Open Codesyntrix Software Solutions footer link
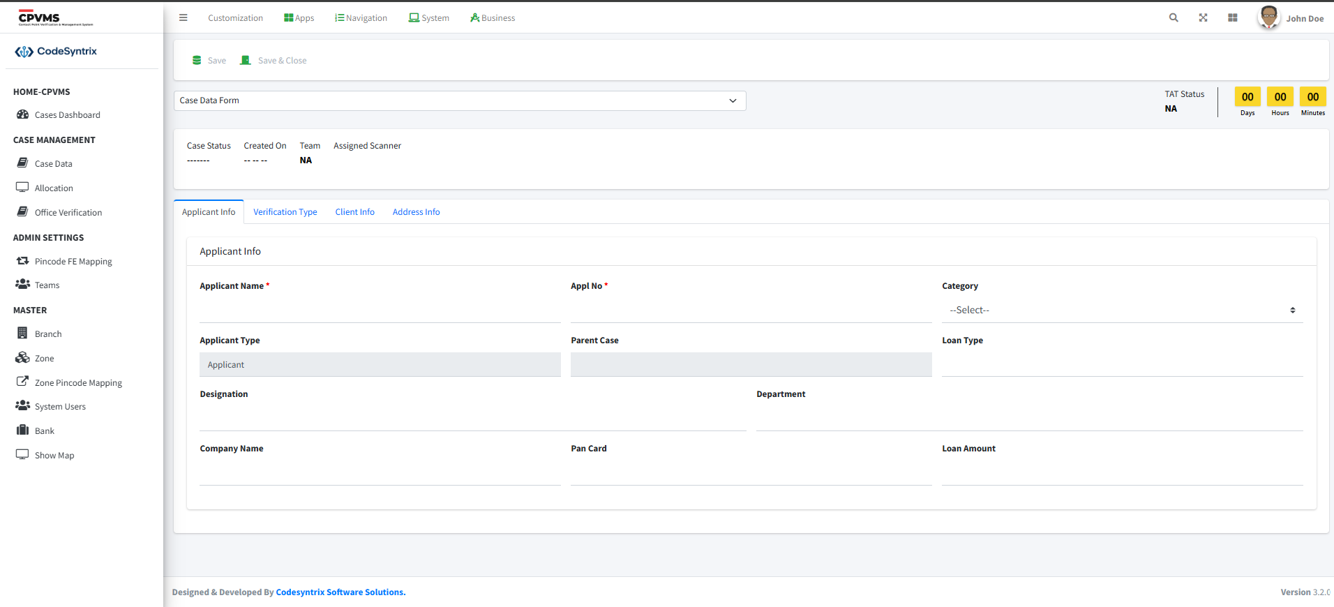Screen dimensions: 1334x607 coord(340,592)
